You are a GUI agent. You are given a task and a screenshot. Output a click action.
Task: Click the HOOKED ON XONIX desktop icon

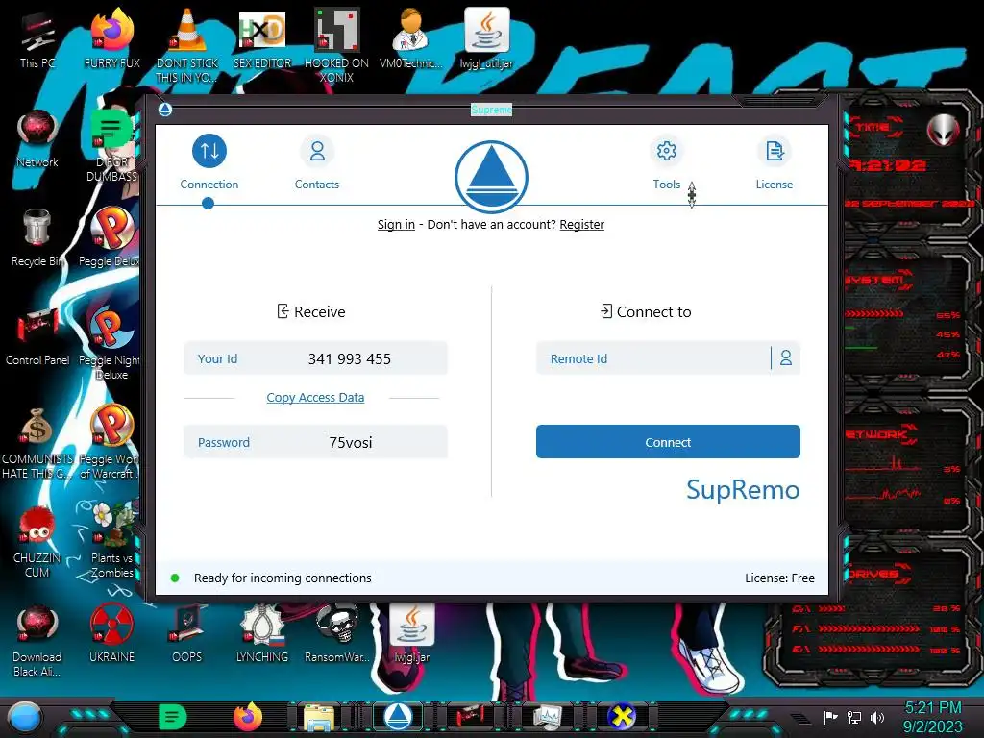coord(336,45)
